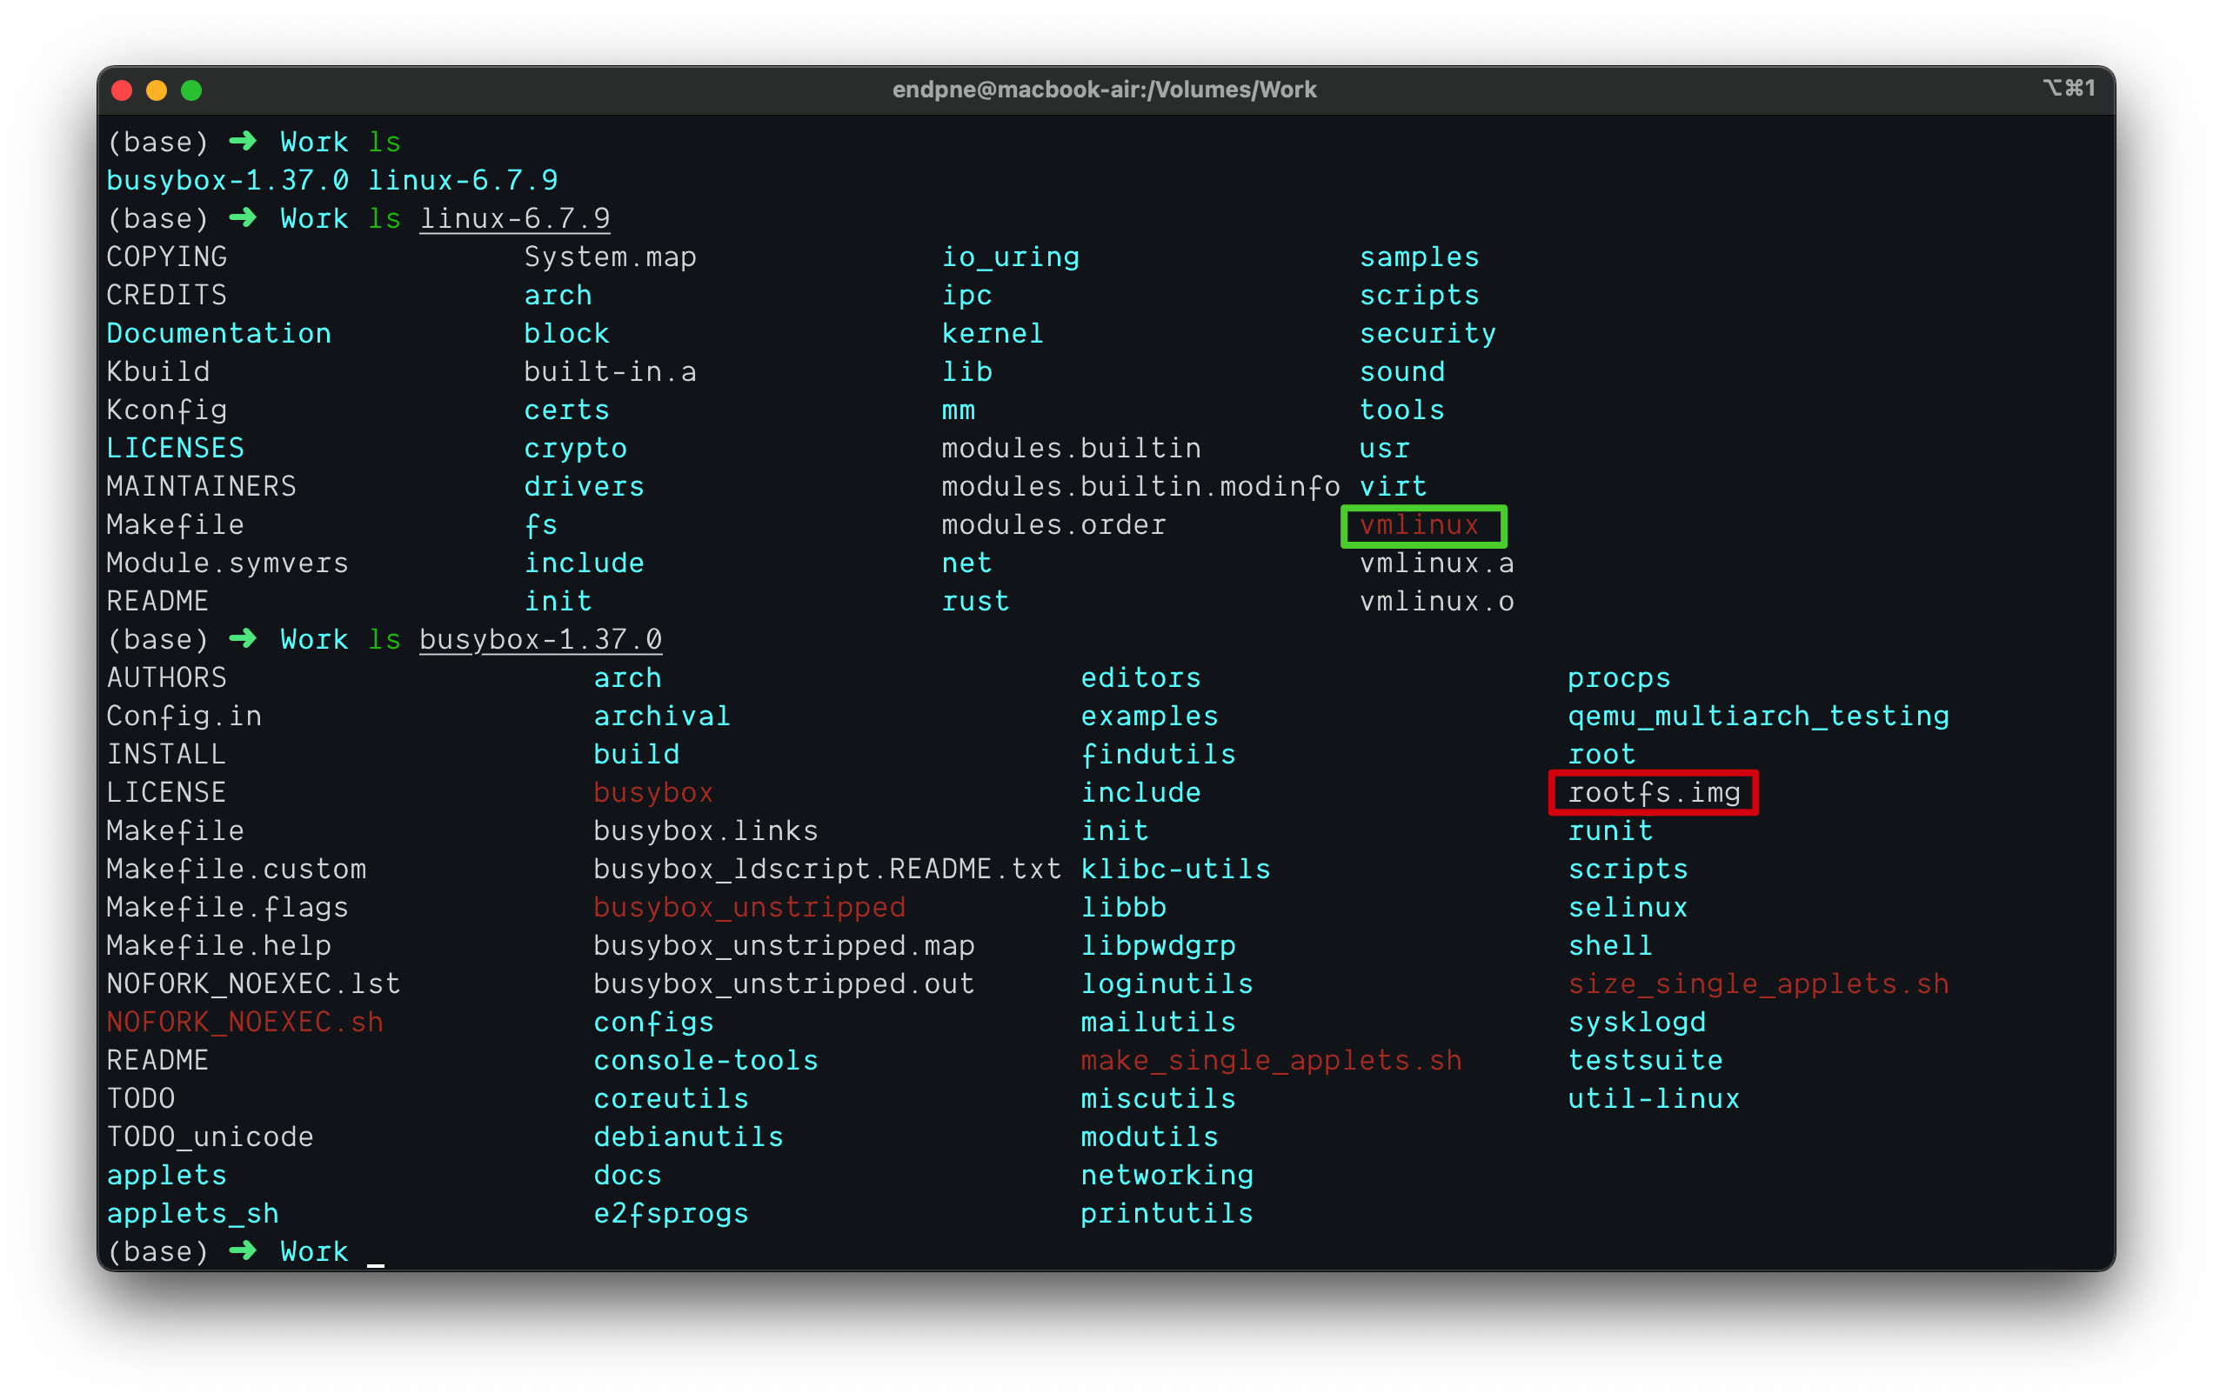Screen dimensions: 2213x1400
Task: Click the modules.builtin.modinfo file name
Action: click(1140, 487)
